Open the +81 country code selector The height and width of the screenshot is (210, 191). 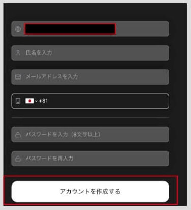click(37, 101)
